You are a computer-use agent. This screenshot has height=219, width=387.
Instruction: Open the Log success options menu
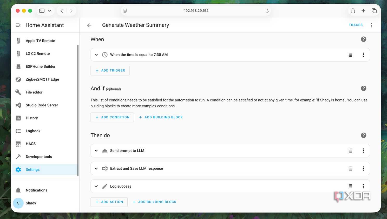tap(363, 186)
